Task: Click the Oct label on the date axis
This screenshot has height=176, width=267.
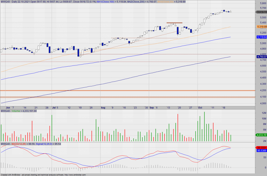Action: (200, 107)
